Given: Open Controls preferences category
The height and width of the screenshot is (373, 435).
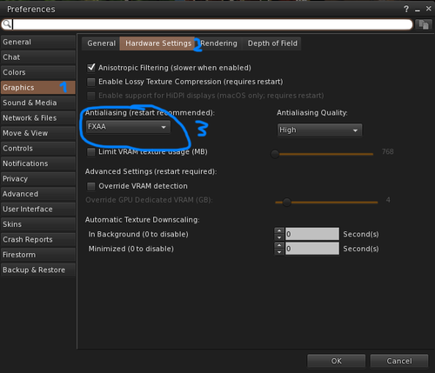Looking at the screenshot, I should click(x=38, y=149).
